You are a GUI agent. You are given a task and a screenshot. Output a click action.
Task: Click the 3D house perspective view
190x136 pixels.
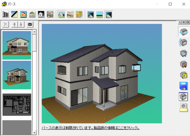pos(102,73)
